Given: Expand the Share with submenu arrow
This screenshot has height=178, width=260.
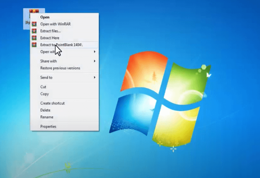Looking at the screenshot, I should coord(95,61).
